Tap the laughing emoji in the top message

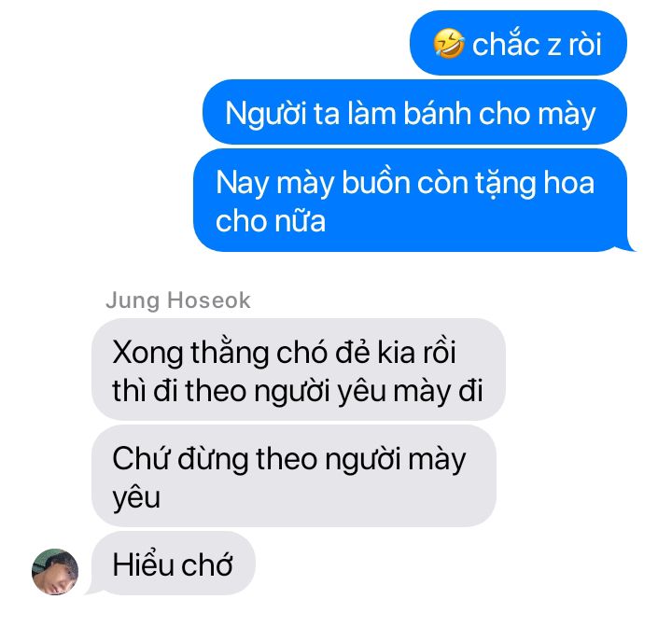pyautogui.click(x=449, y=43)
